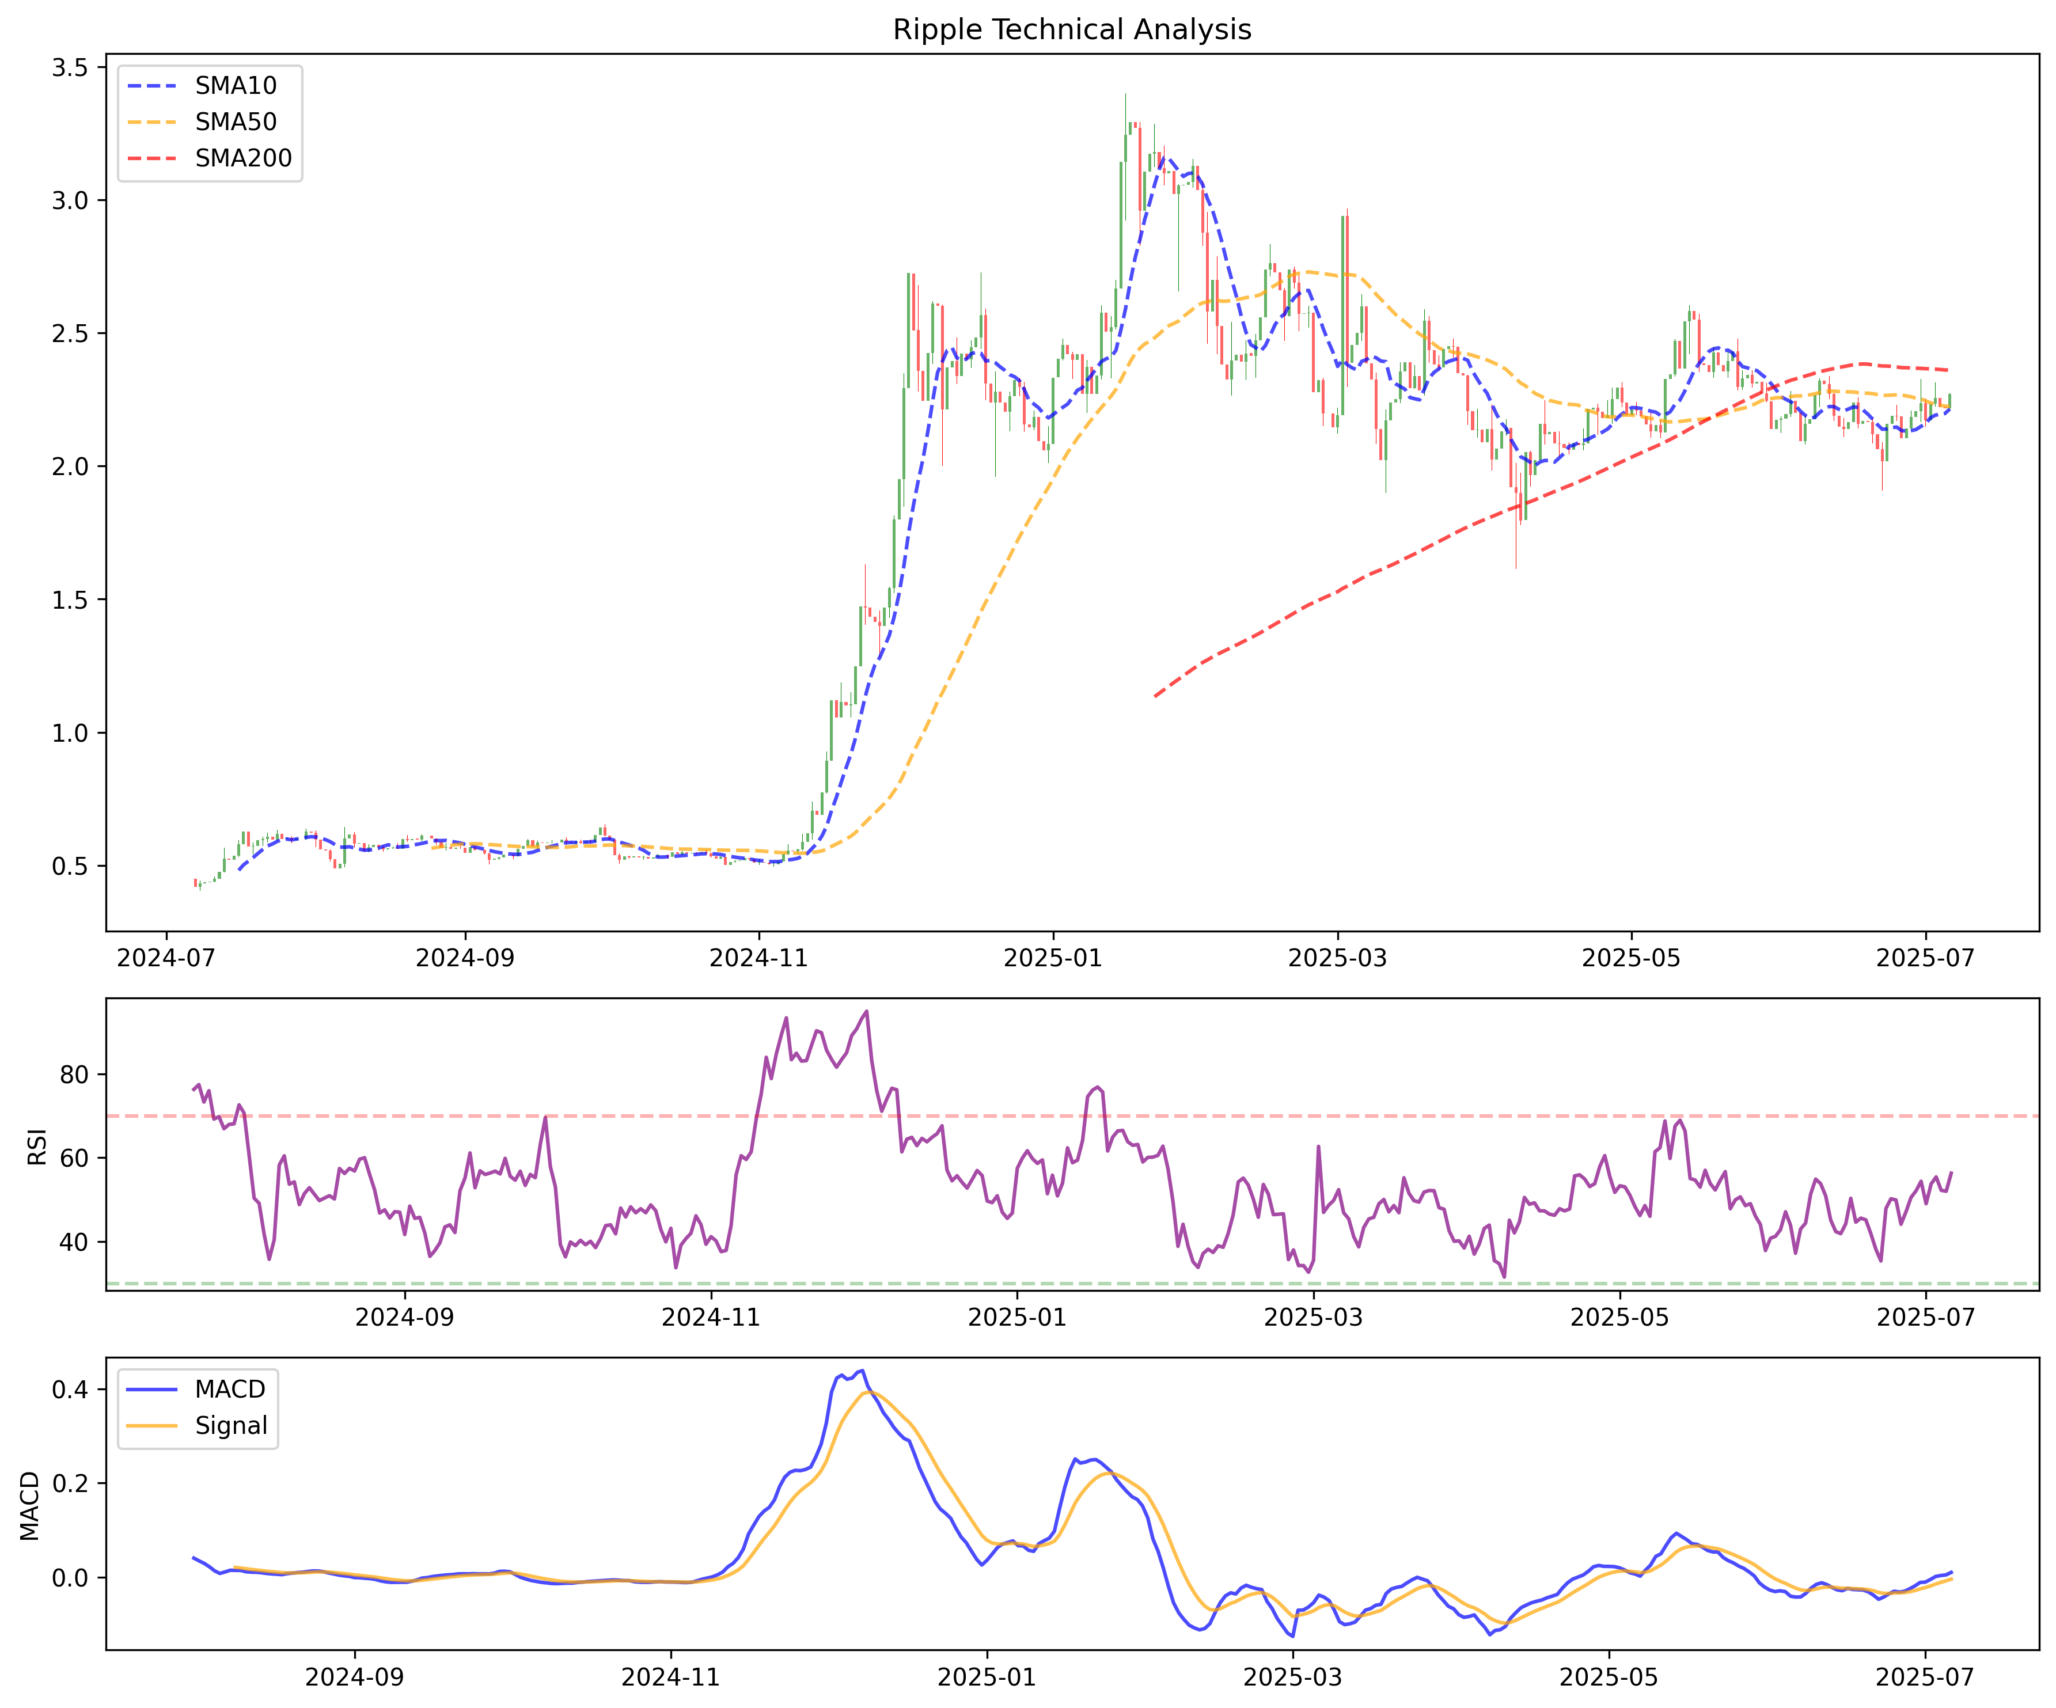Click the SMA200 legend label

click(243, 158)
